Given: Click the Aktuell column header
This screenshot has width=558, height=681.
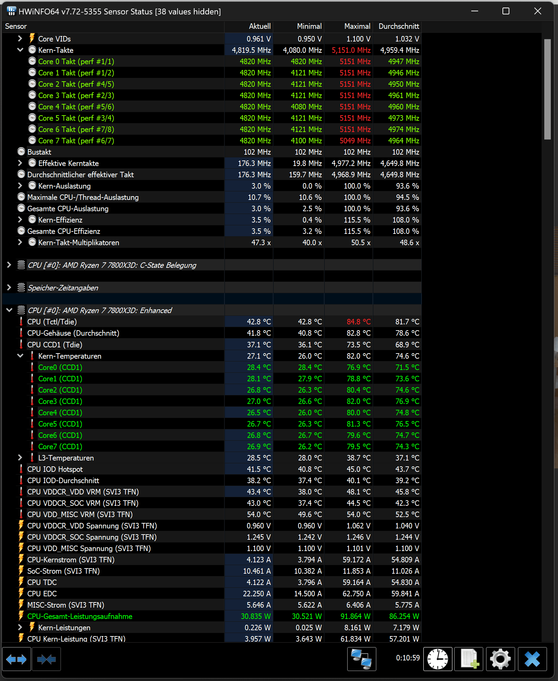Looking at the screenshot, I should [x=248, y=26].
